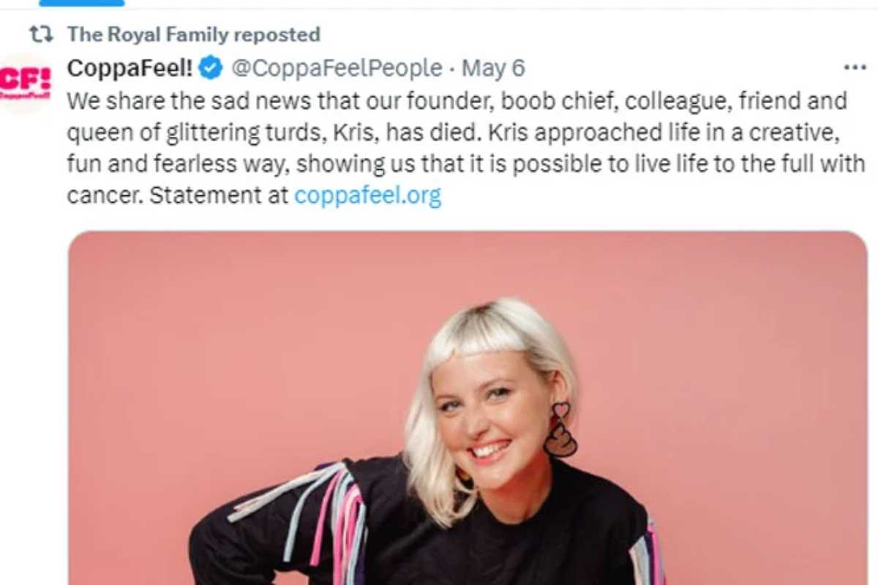The width and height of the screenshot is (878, 585).
Task: Open the CoppaFeel! display name link
Action: coord(130,68)
